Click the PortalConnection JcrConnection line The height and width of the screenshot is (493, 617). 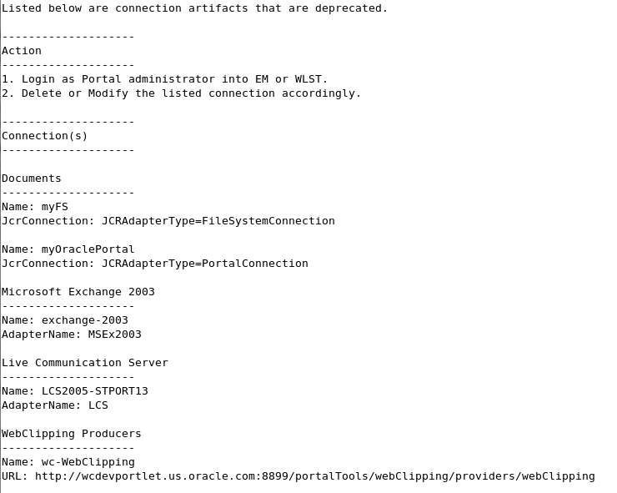[154, 264]
